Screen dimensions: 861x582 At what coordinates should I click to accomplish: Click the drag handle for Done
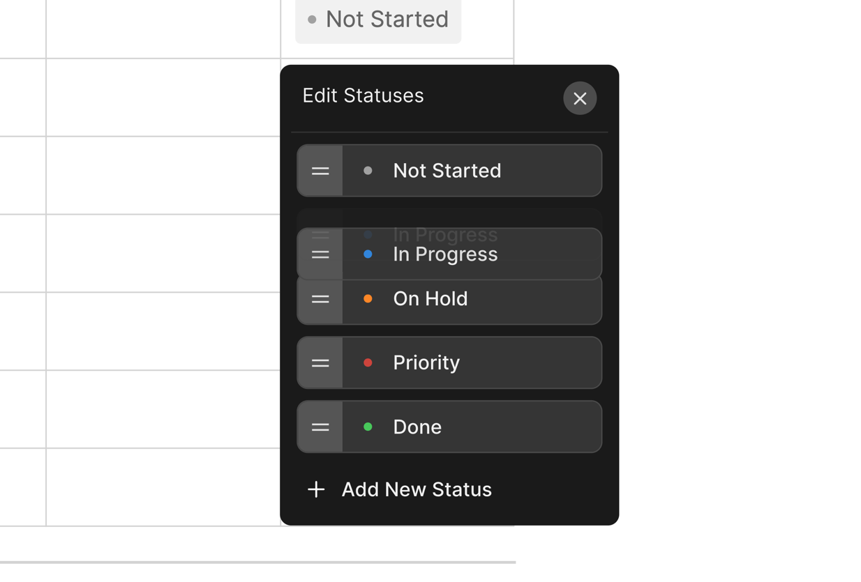320,427
